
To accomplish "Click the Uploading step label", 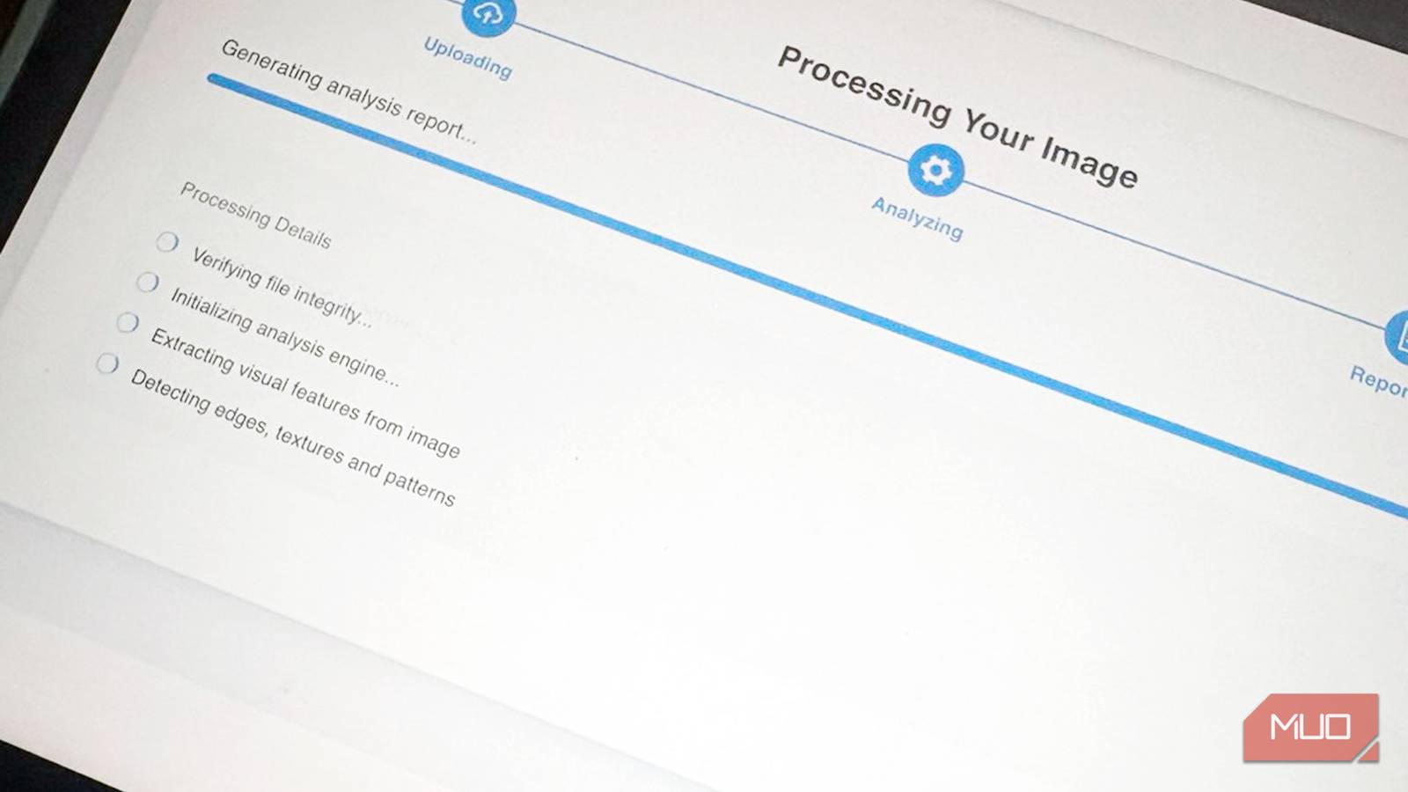I will pos(467,58).
